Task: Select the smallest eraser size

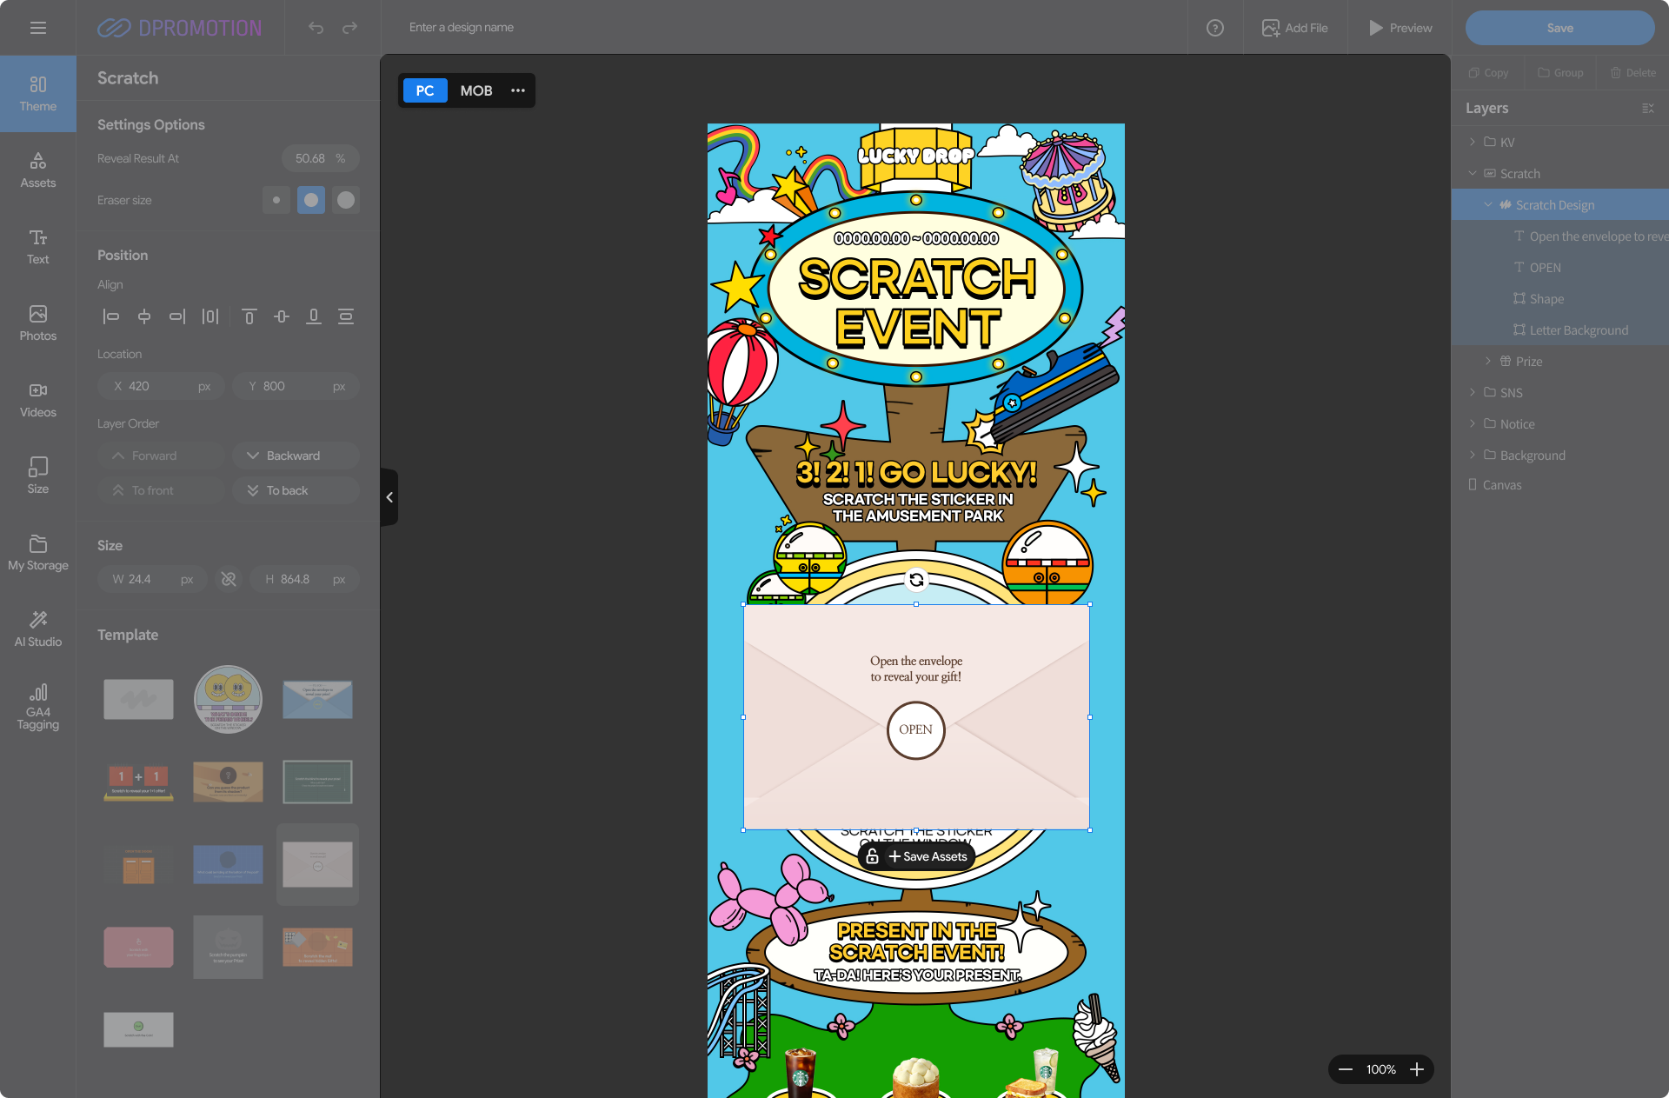Action: pos(276,200)
